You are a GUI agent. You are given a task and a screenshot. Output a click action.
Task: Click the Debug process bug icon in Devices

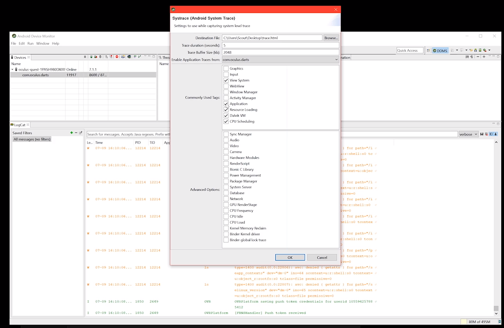[85, 57]
